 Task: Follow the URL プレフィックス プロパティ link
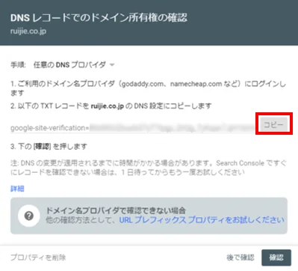(202, 220)
